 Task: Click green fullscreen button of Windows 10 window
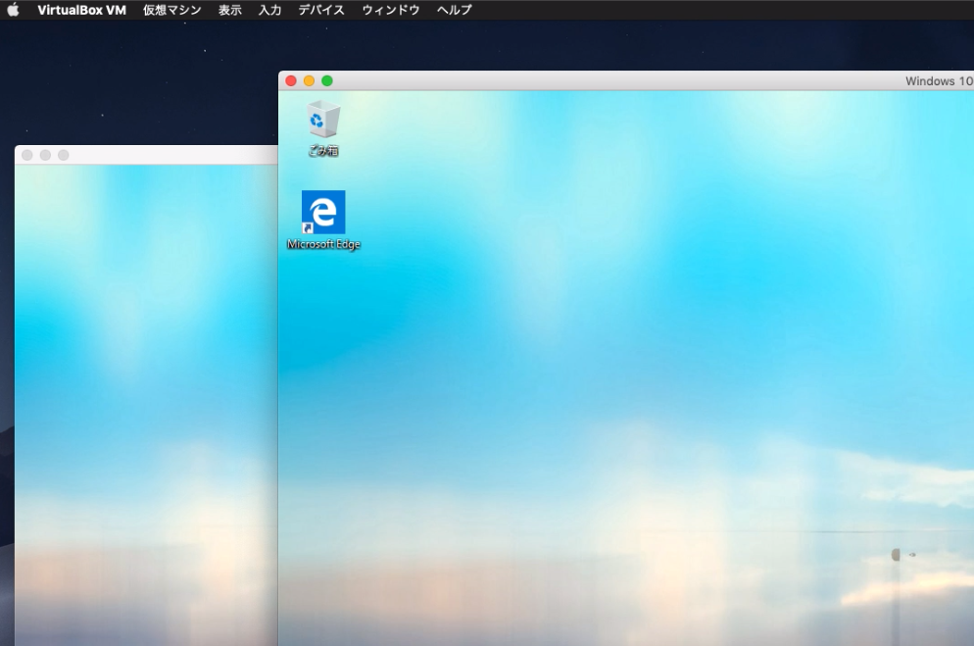326,80
